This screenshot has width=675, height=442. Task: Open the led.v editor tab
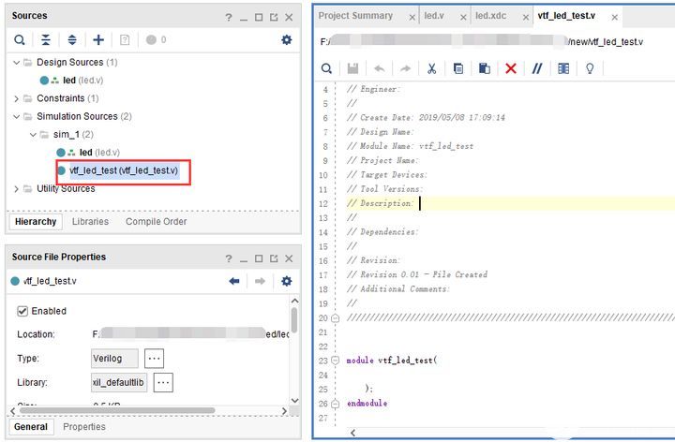pos(434,16)
